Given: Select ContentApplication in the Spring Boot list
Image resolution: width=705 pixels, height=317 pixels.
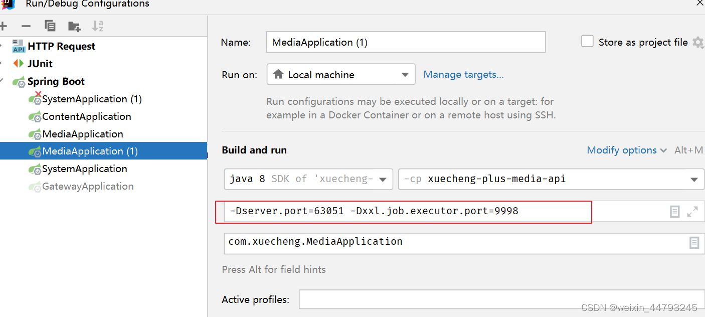Looking at the screenshot, I should pos(87,116).
